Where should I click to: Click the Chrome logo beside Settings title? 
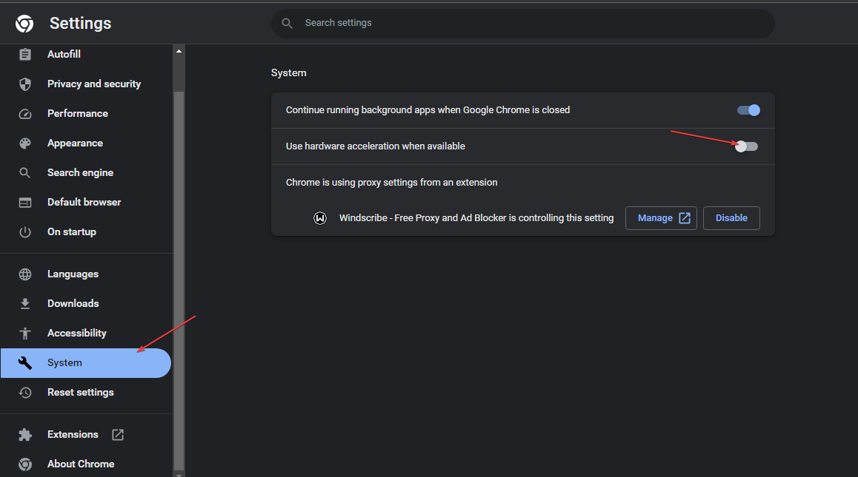[24, 24]
